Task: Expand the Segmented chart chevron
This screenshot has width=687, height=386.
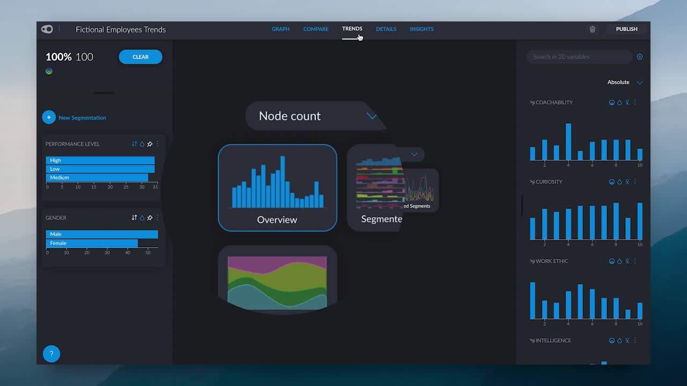Action: point(414,154)
